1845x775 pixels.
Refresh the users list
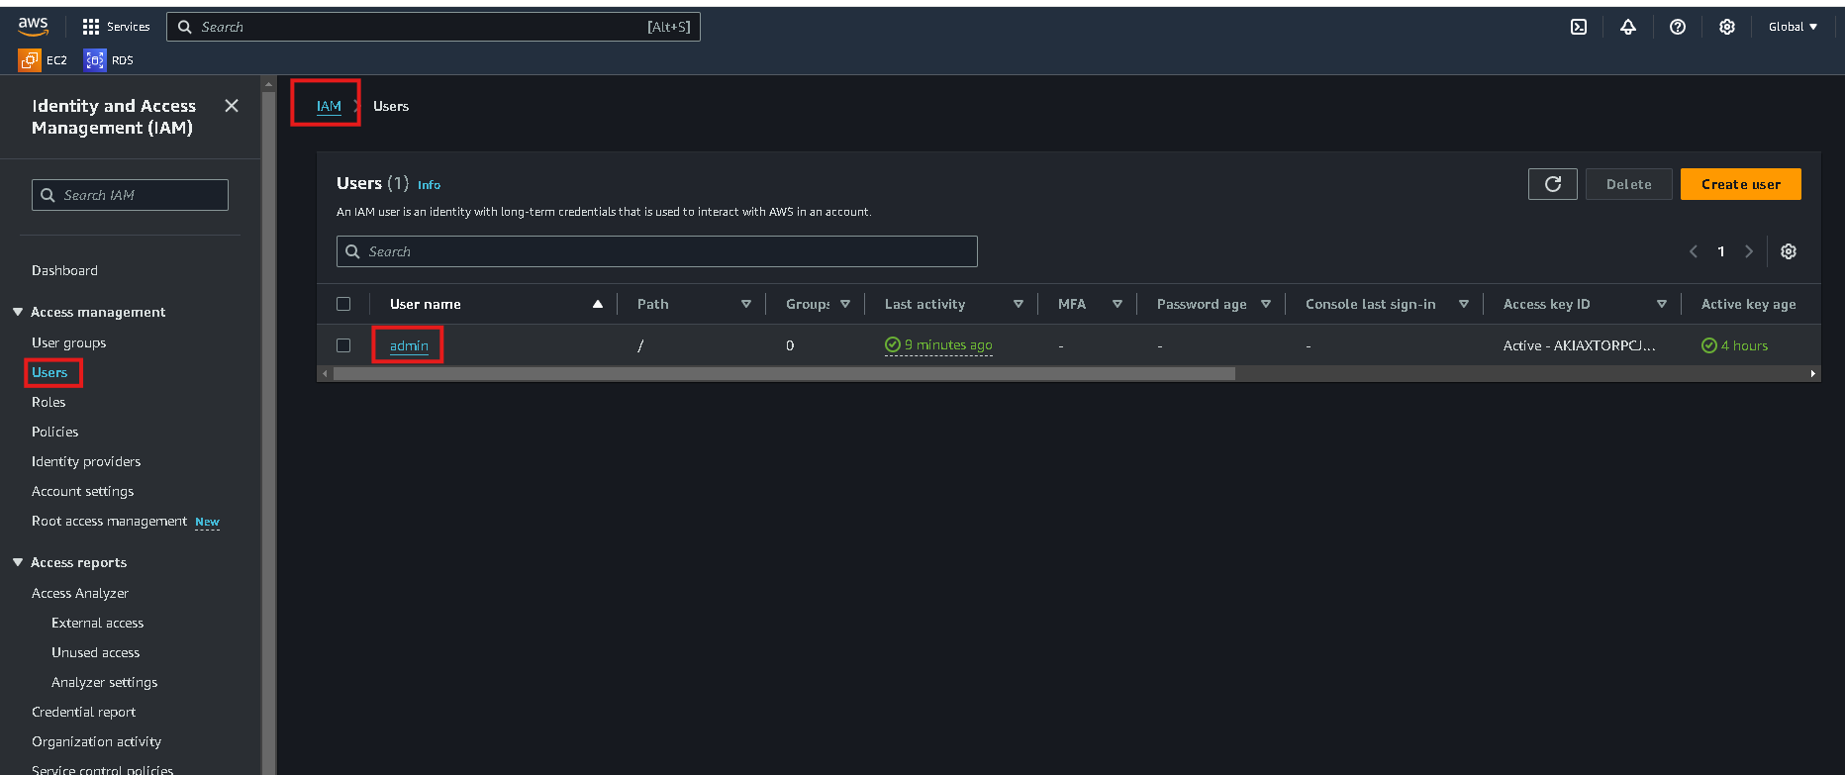click(1553, 184)
